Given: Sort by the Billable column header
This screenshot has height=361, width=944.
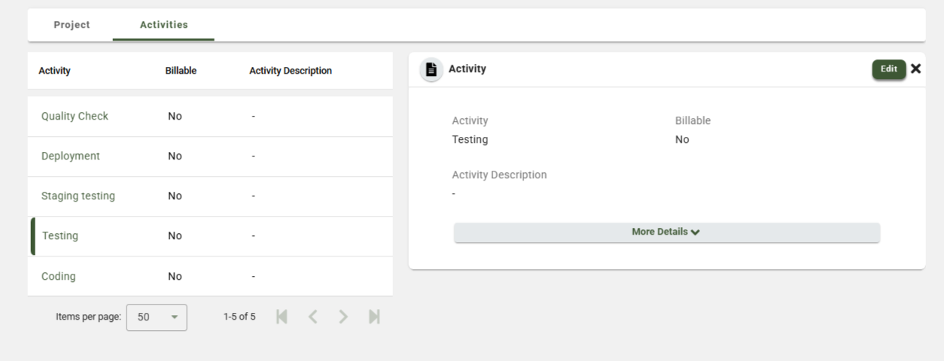Looking at the screenshot, I should [x=181, y=71].
